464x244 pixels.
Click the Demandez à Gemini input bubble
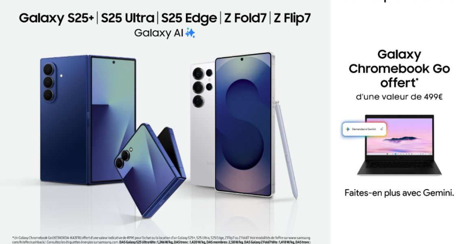365,129
